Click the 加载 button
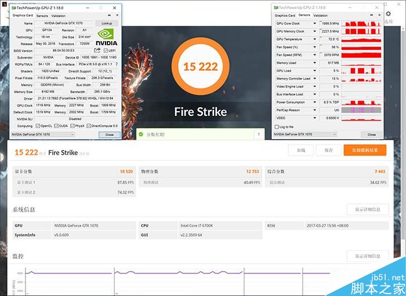 tap(301, 150)
